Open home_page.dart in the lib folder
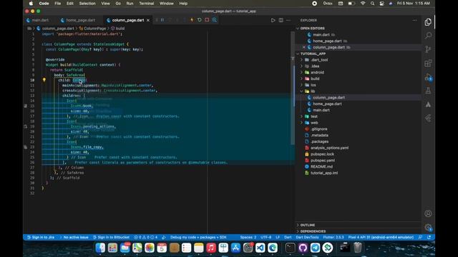 click(x=327, y=104)
